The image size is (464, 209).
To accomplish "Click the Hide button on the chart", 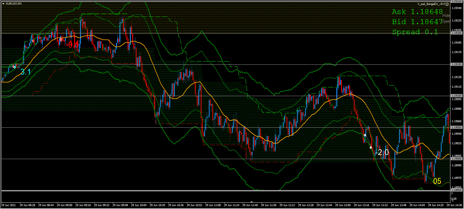I will (x=446, y=15).
